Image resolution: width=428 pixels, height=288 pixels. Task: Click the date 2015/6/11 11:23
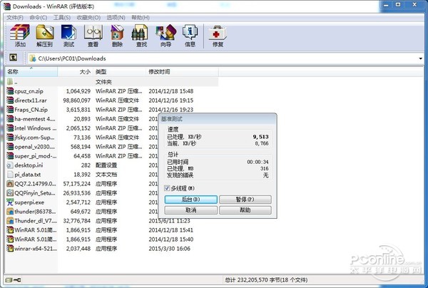click(170, 221)
